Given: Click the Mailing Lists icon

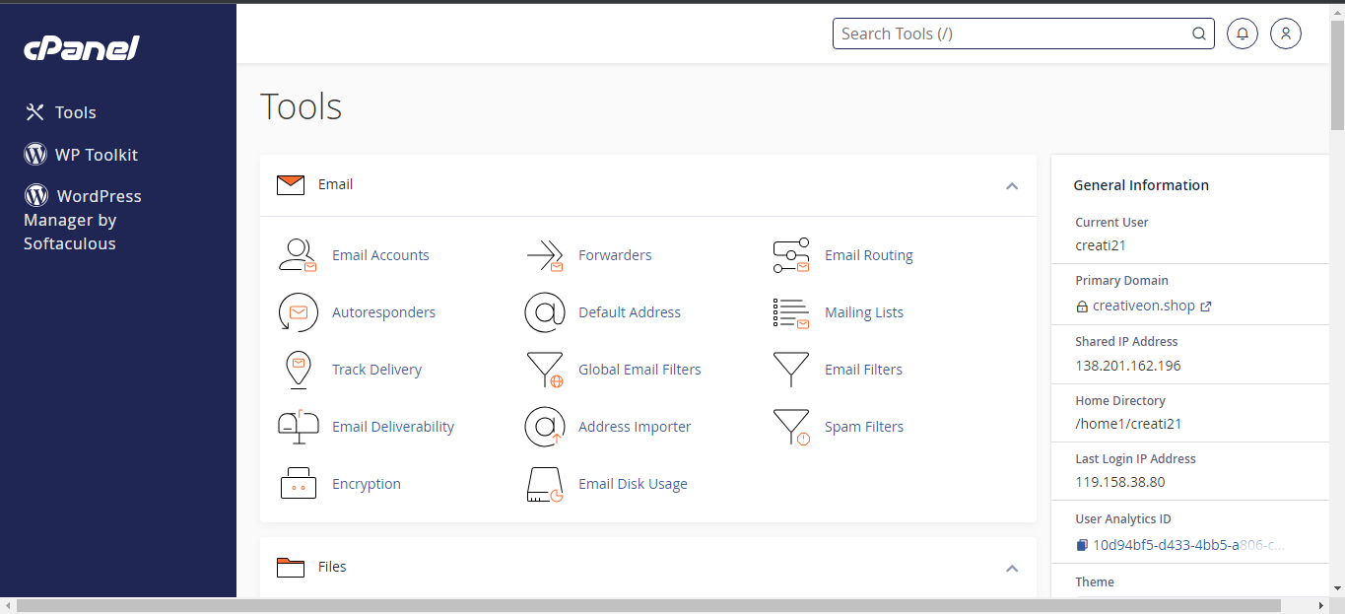Looking at the screenshot, I should point(790,313).
